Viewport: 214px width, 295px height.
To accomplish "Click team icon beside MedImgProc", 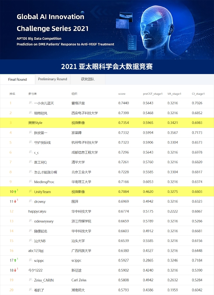I will point(30,182).
